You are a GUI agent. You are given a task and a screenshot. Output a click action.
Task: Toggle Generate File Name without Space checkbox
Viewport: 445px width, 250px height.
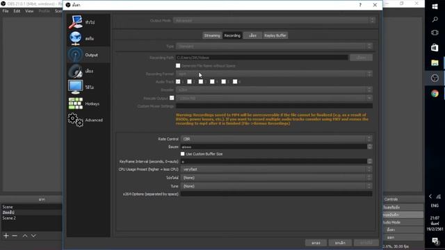tap(178, 66)
